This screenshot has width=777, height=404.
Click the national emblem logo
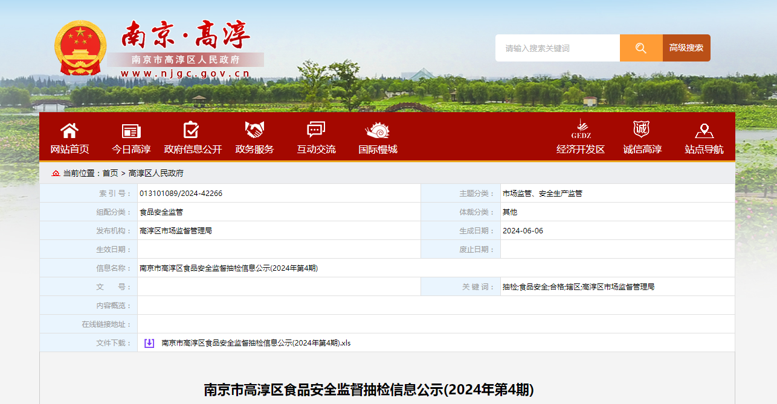click(80, 48)
